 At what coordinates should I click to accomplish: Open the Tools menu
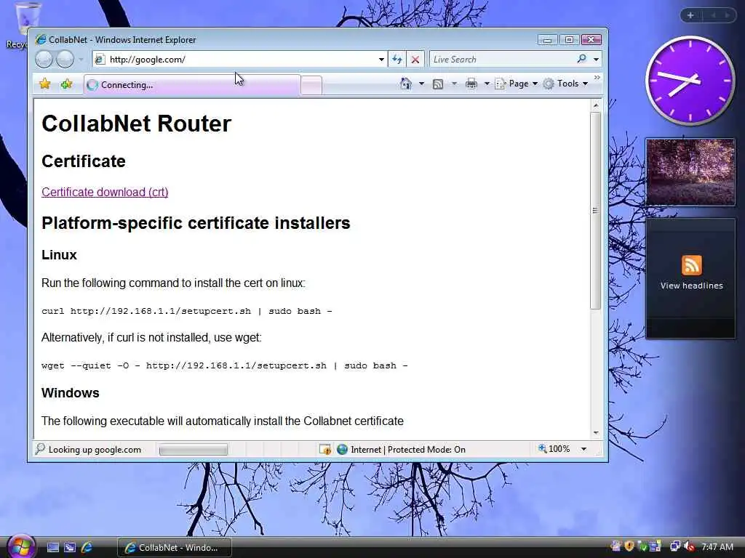click(566, 84)
